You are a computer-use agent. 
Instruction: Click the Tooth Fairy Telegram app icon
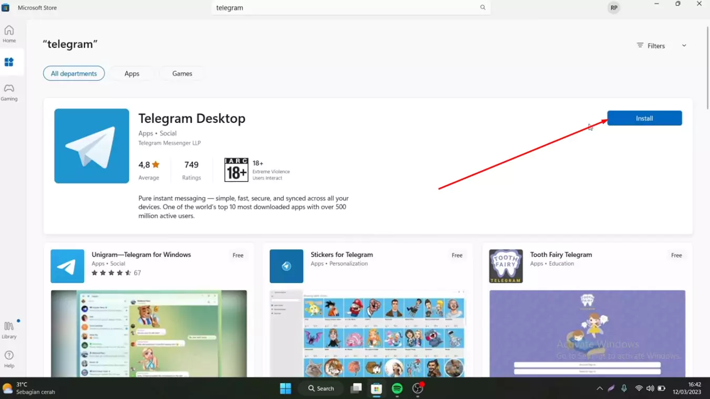pyautogui.click(x=506, y=266)
